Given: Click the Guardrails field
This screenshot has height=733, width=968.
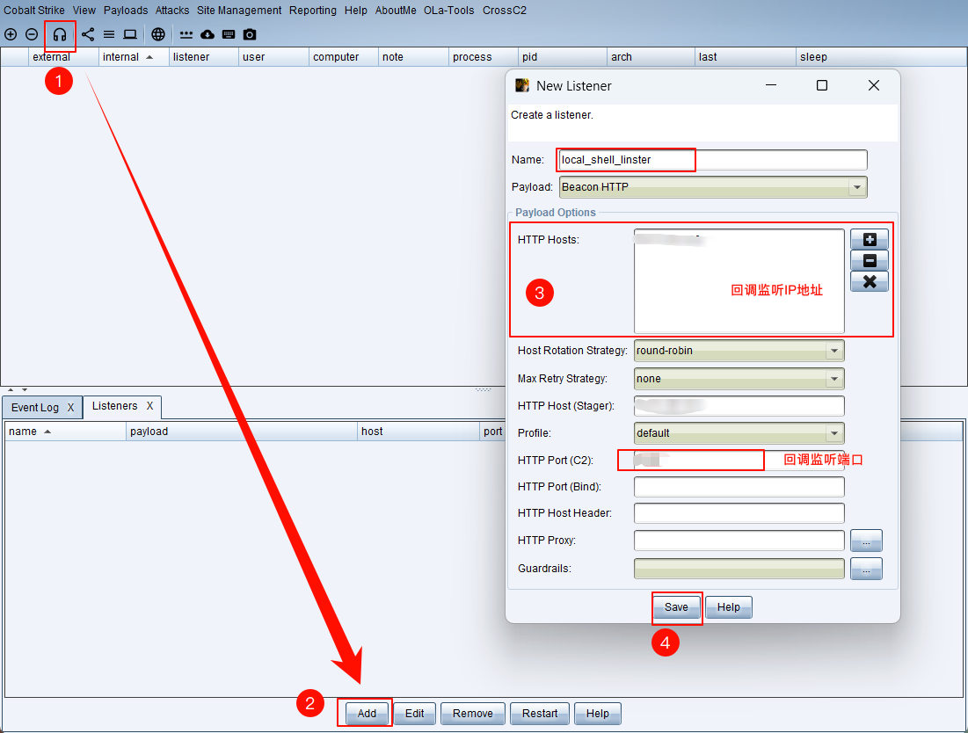Looking at the screenshot, I should (x=739, y=569).
